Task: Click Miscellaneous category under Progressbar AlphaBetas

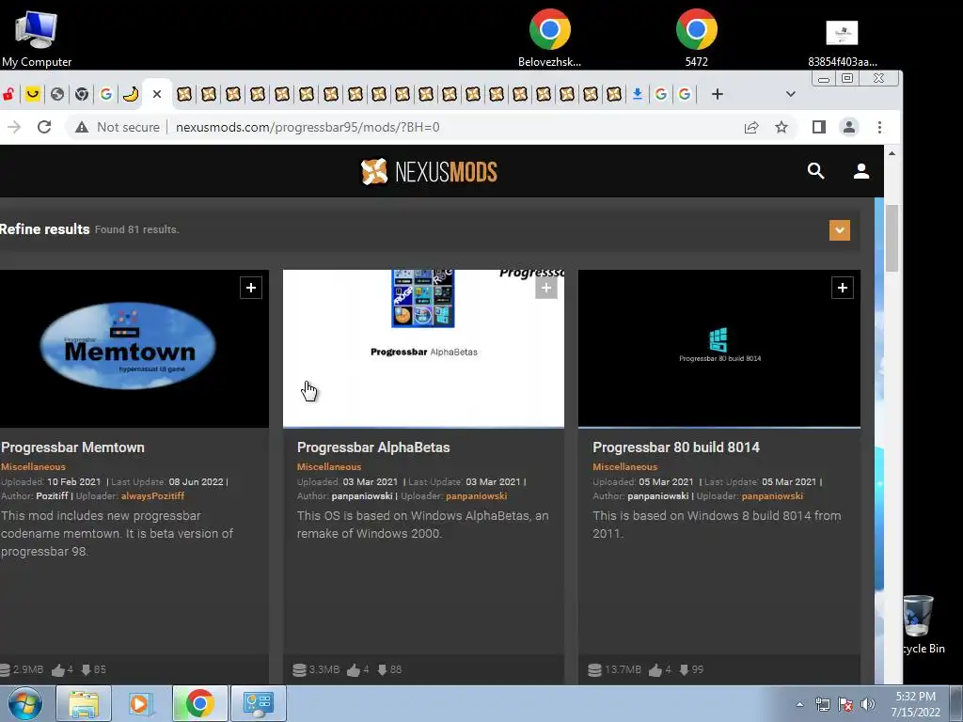Action: click(329, 466)
